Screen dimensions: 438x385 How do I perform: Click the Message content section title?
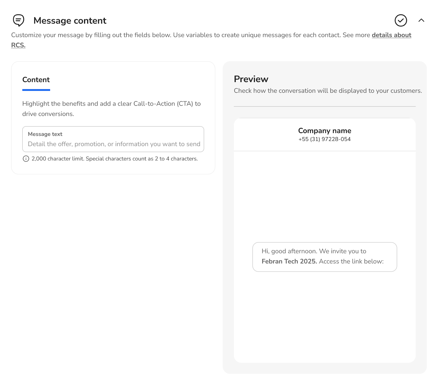70,21
